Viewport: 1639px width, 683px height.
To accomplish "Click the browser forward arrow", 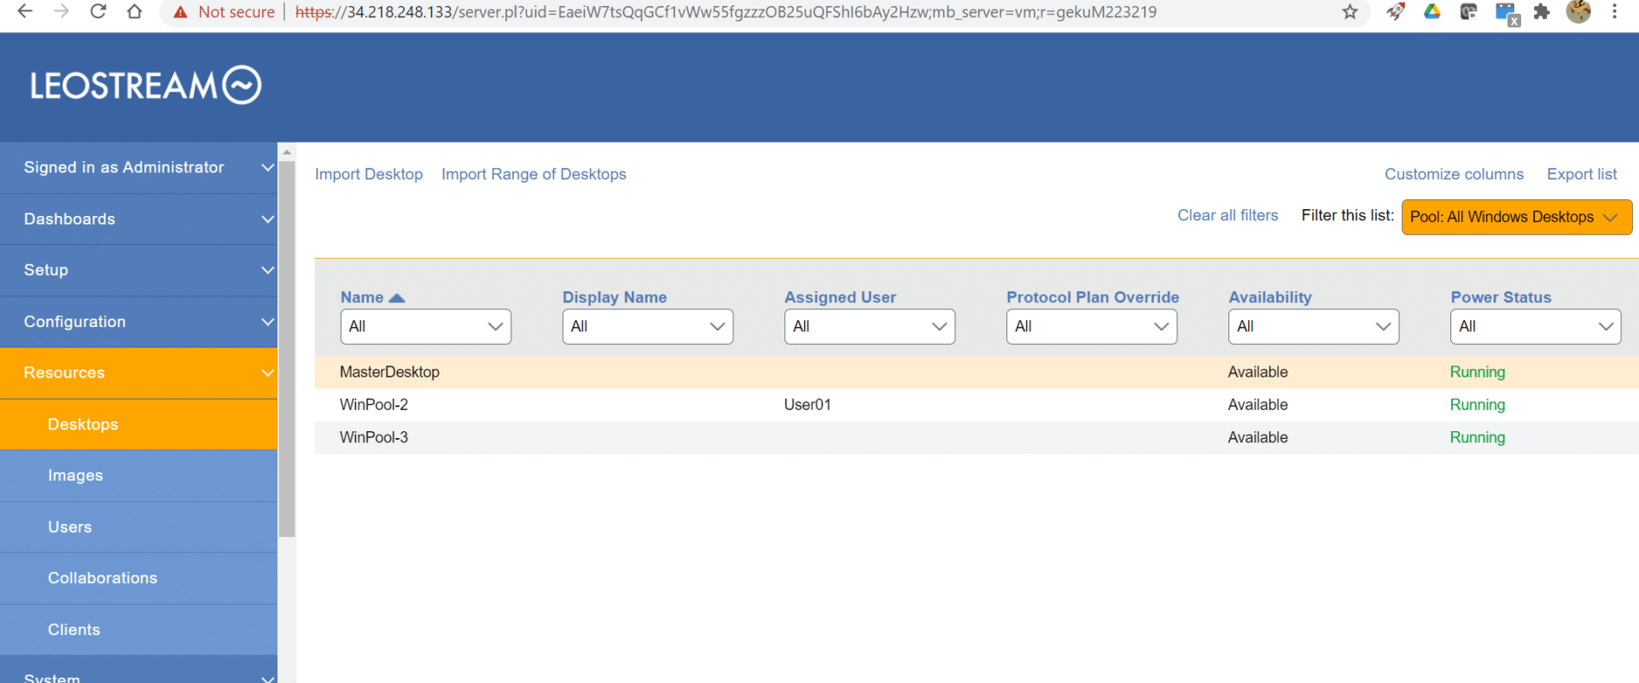I will 61,11.
